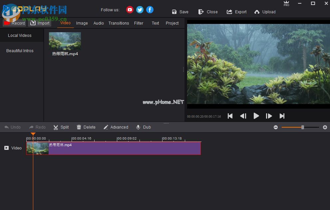This screenshot has height=210, width=330.
Task: Split the clip at the playhead
Action: (61, 127)
